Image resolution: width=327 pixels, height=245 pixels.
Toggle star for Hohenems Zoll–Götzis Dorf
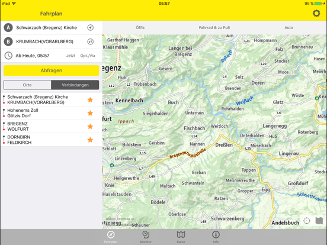coord(90,113)
